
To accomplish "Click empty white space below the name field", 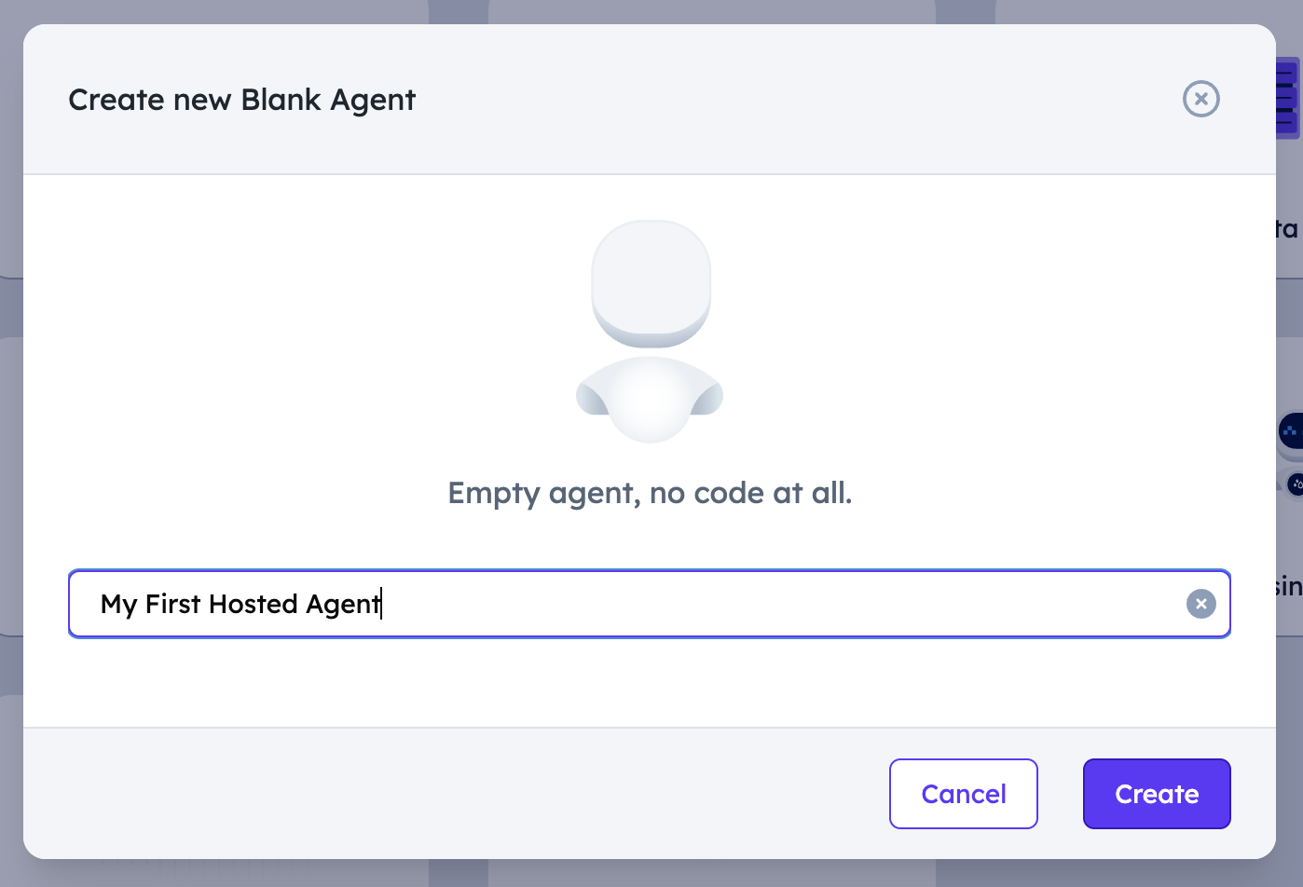I will click(x=650, y=683).
